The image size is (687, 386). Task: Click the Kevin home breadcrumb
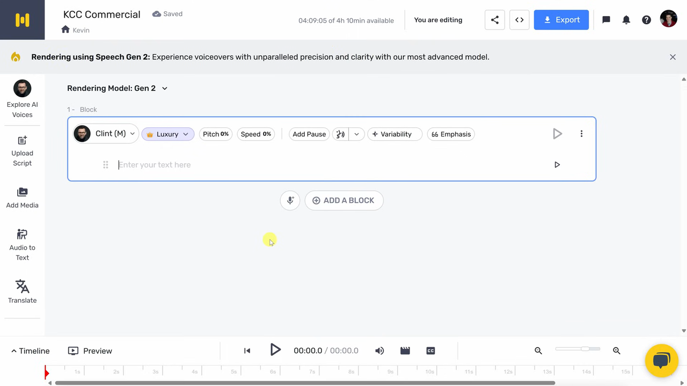point(75,30)
